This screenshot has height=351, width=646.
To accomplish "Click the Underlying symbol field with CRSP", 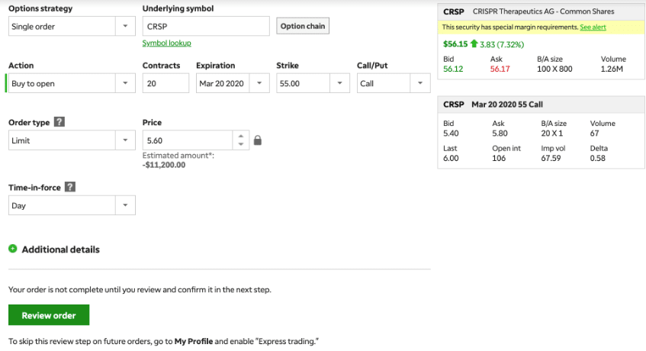I will [x=206, y=27].
